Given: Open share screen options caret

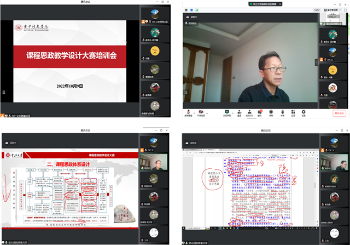Looking at the screenshot, I should [233, 113].
